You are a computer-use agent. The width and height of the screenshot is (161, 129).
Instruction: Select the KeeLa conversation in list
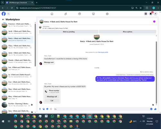pos(17,39)
